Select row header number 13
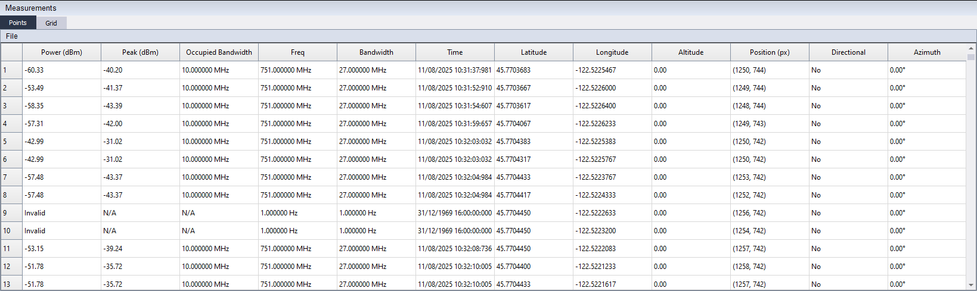The height and width of the screenshot is (291, 977). [12, 283]
